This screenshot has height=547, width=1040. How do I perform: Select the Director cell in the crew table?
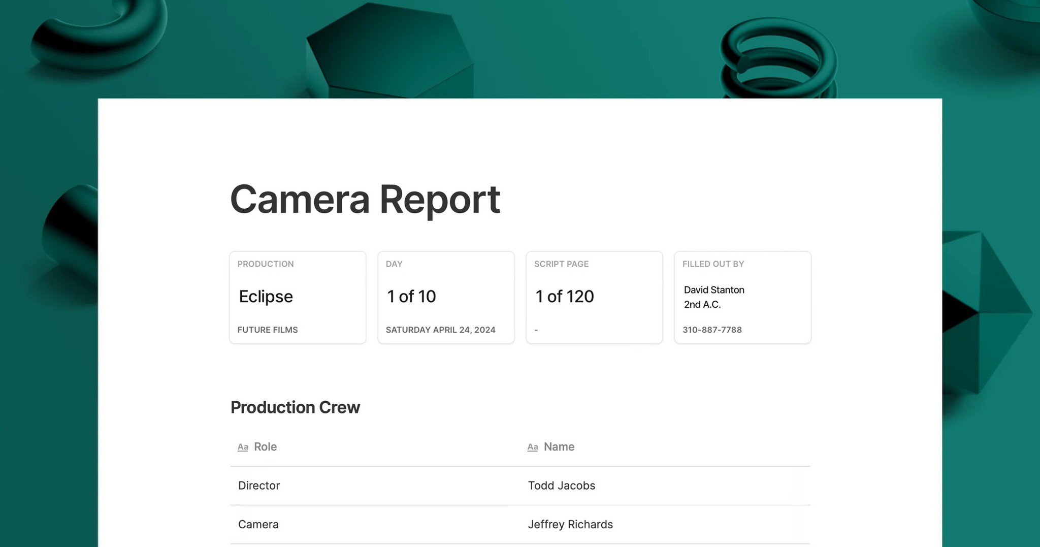[259, 486]
